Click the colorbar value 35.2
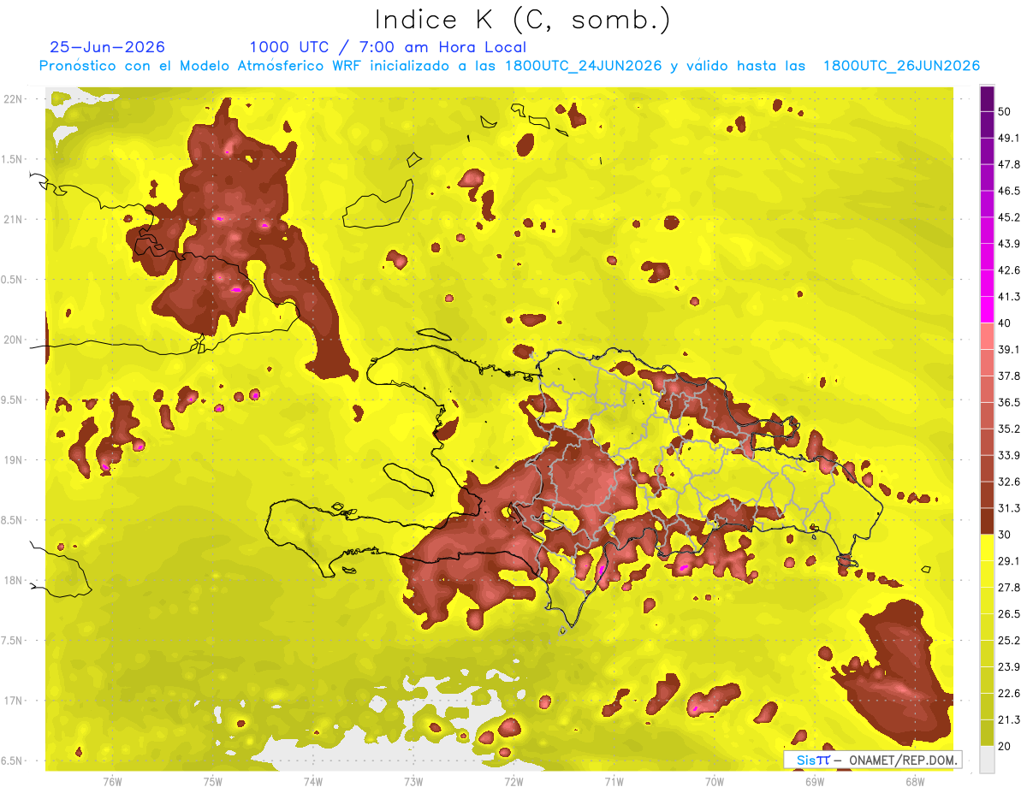Viewport: 1027px width, 793px height. point(1009,429)
